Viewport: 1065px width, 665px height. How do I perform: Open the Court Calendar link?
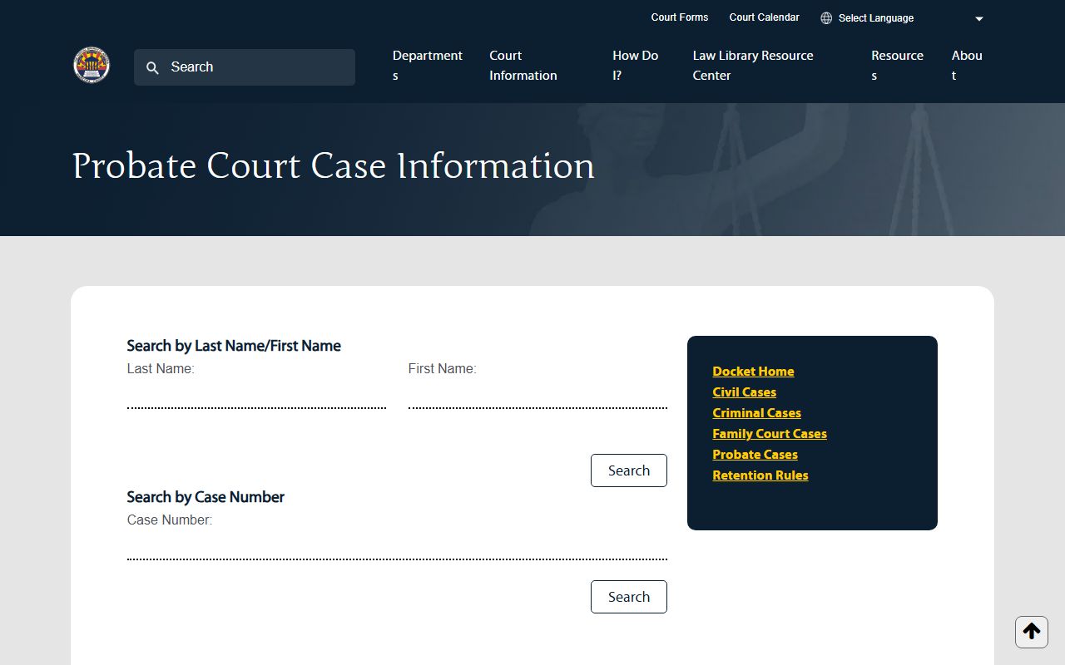[764, 17]
